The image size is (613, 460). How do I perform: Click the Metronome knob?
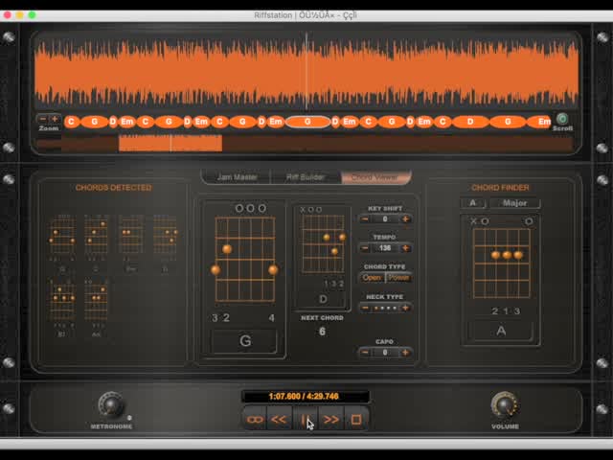111,405
